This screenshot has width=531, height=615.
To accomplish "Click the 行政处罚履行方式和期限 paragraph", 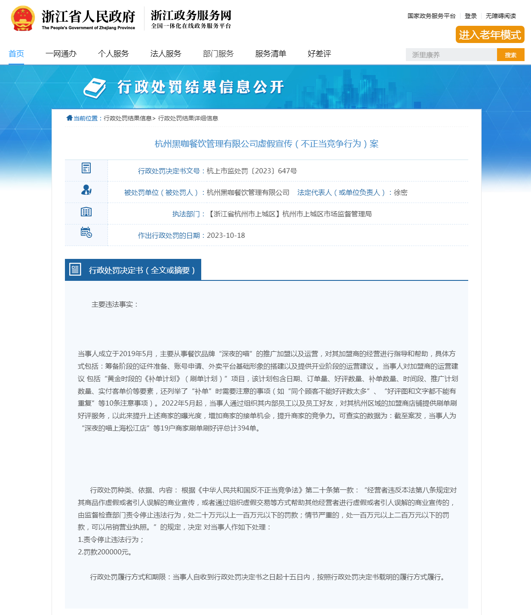I will [x=269, y=577].
